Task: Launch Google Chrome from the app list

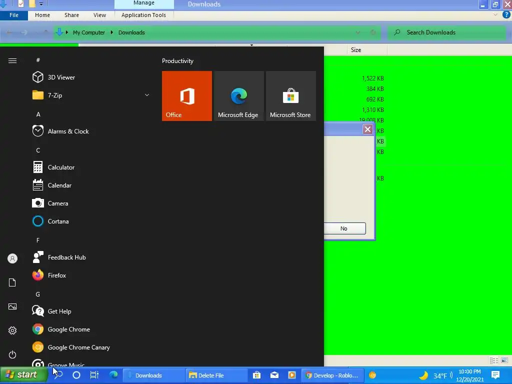Action: [x=61, y=329]
